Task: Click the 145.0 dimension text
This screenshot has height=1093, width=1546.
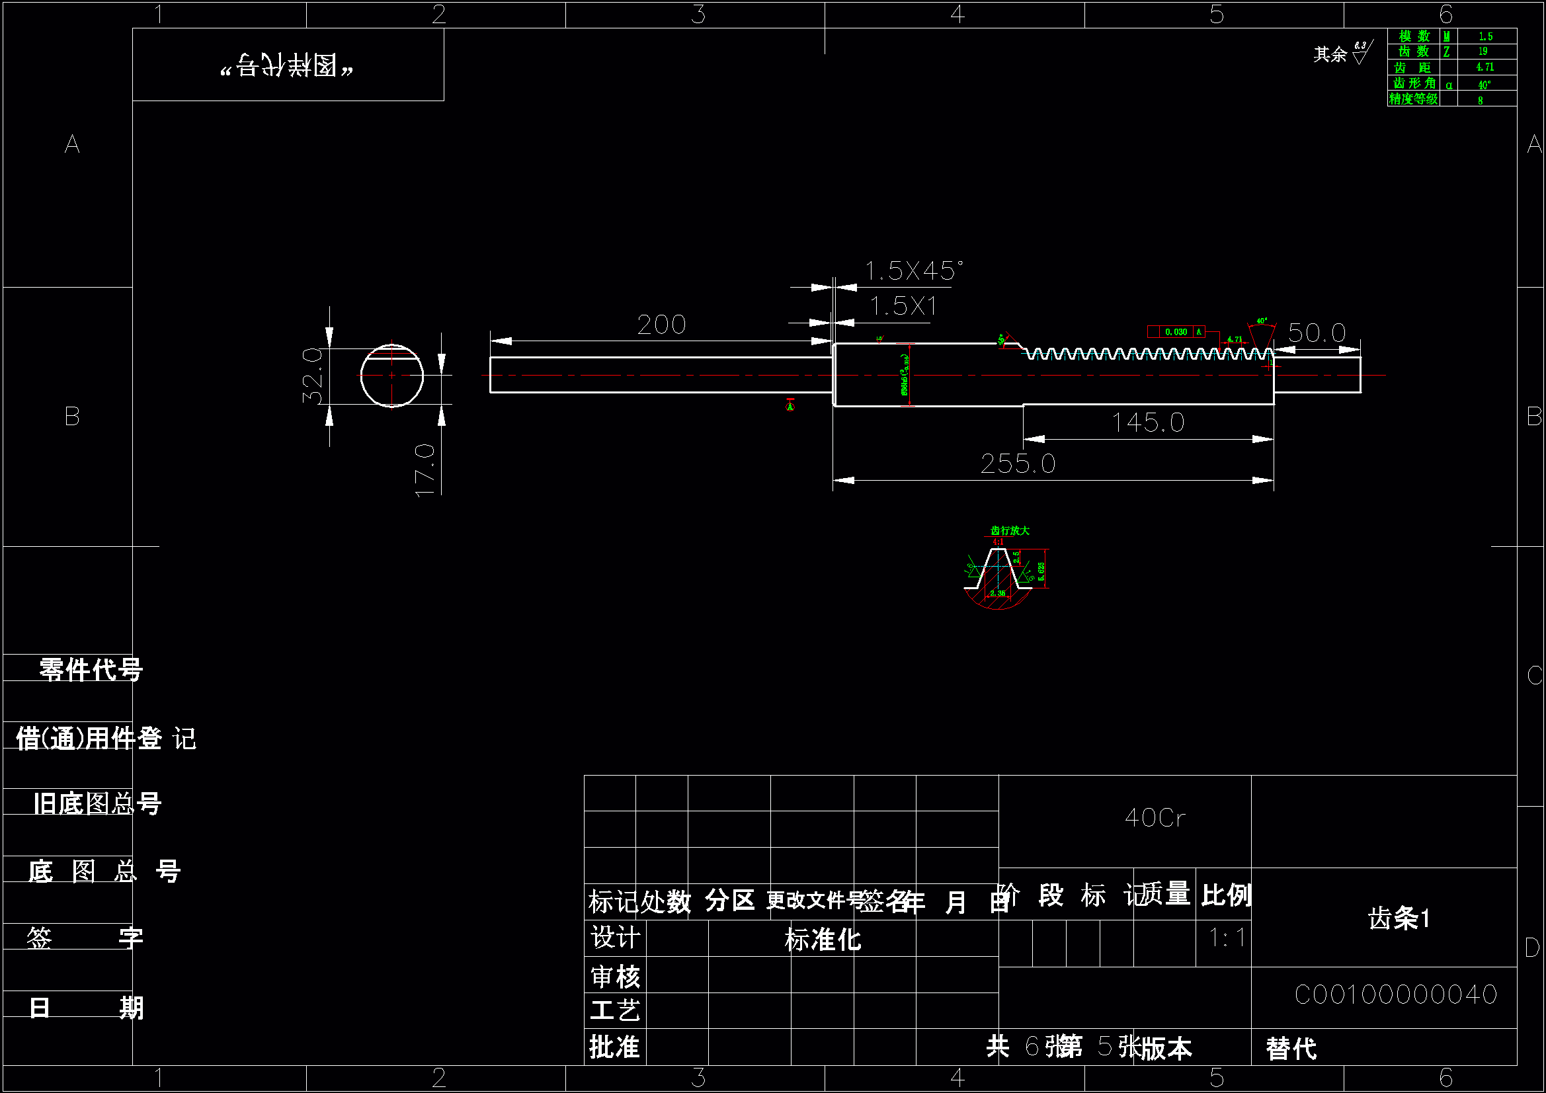Action: 1147,423
